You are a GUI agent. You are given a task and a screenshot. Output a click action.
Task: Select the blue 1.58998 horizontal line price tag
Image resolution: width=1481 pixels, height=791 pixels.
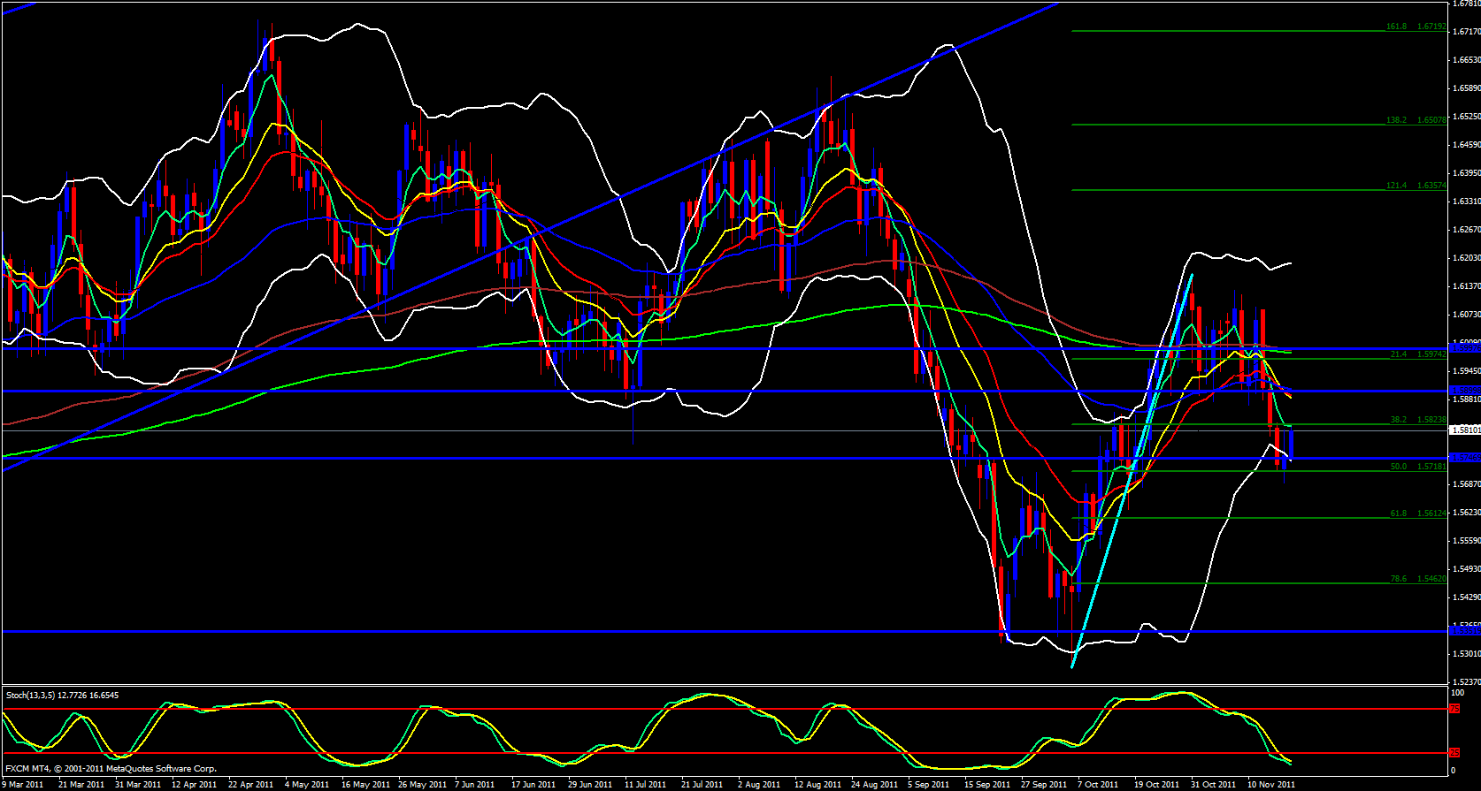coord(1463,390)
